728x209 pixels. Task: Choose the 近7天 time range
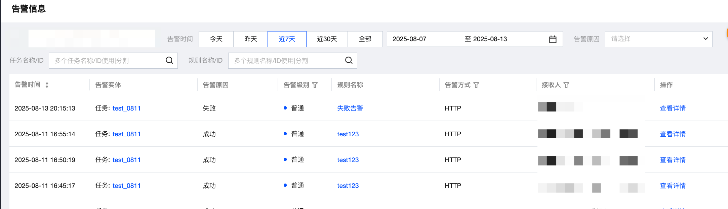(x=287, y=39)
